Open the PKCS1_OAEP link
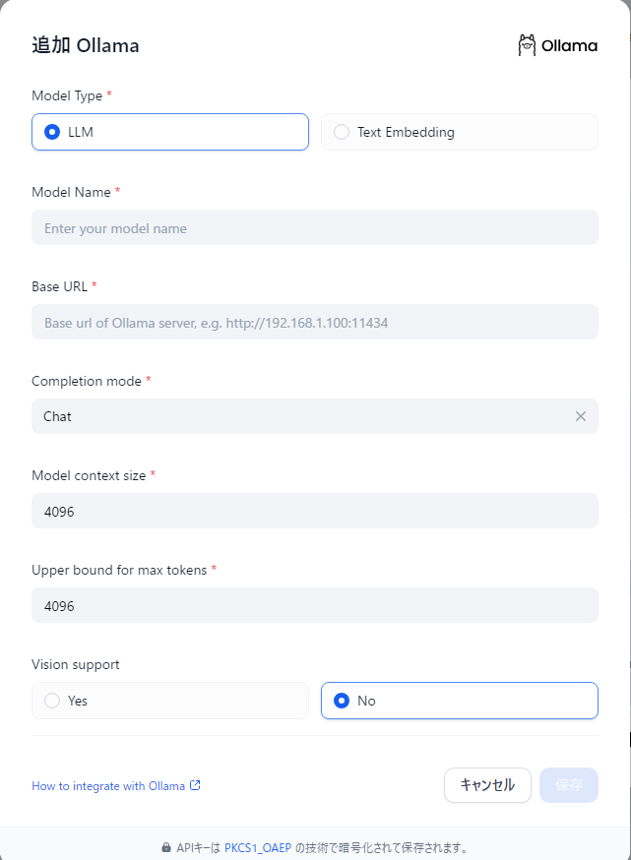Viewport: 631px width, 860px height. click(258, 847)
